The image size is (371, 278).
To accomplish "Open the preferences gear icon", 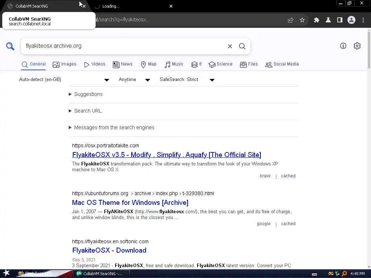I will pyautogui.click(x=357, y=46).
